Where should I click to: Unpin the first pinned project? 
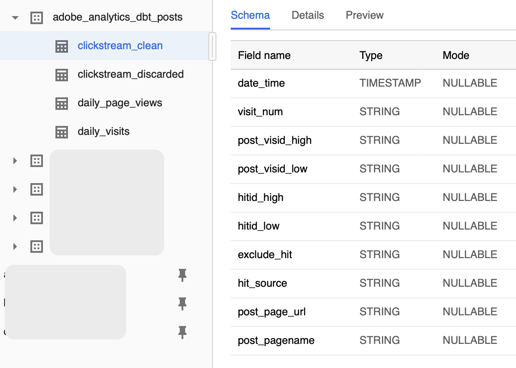pos(182,276)
